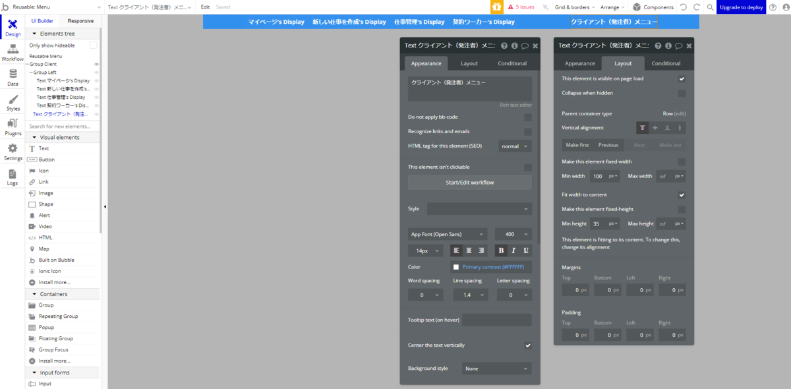Enable 'Do not apply bb-code'
Screen dimensions: 791x389
pos(528,117)
